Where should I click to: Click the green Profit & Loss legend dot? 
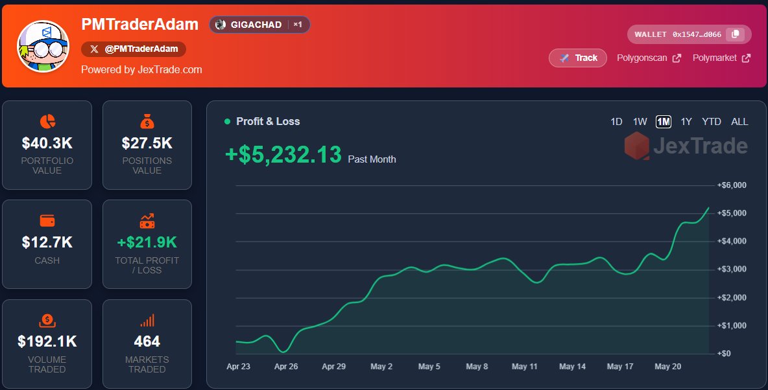[x=227, y=121]
